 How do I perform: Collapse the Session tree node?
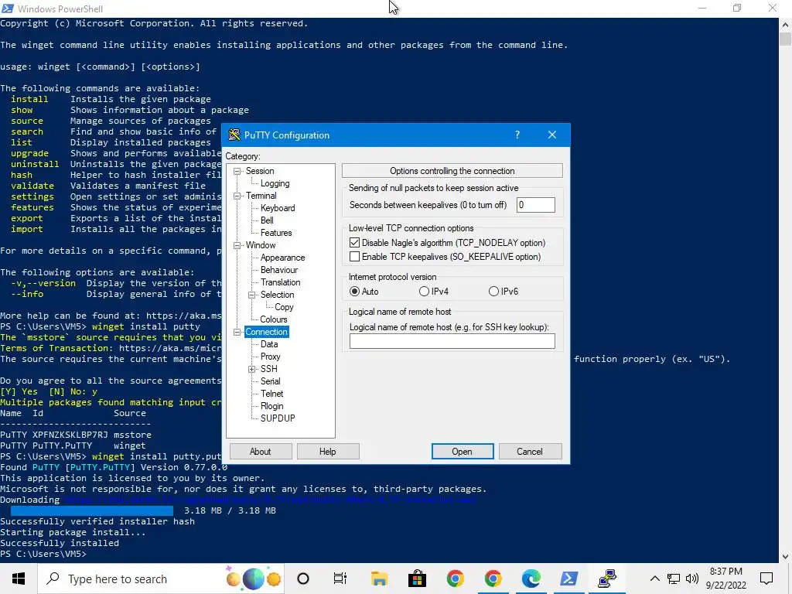click(237, 171)
